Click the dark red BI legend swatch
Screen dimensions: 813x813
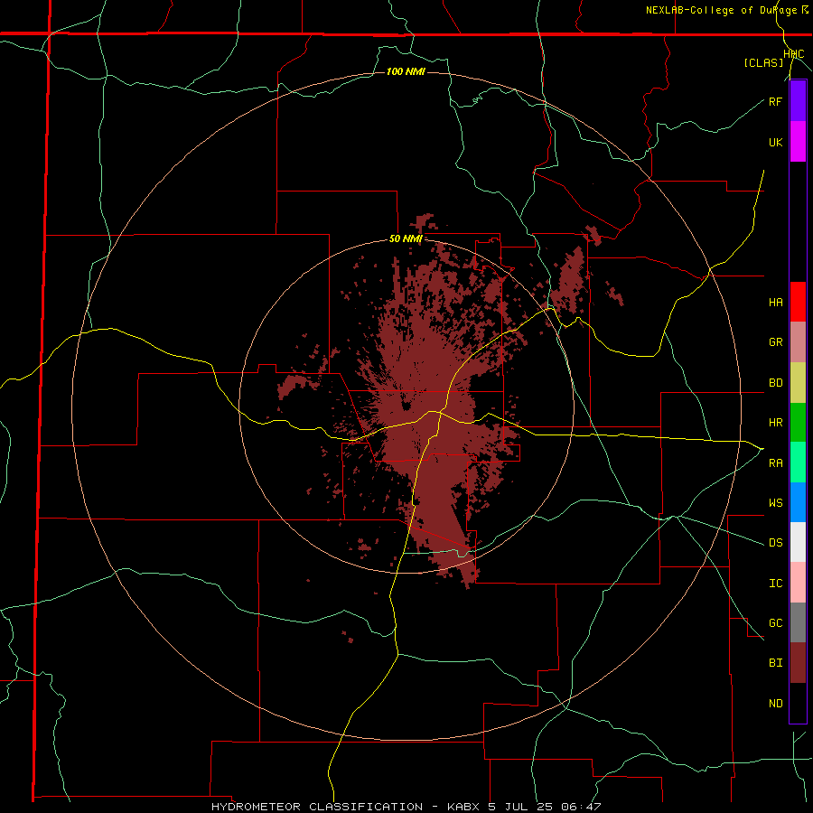pyautogui.click(x=798, y=663)
